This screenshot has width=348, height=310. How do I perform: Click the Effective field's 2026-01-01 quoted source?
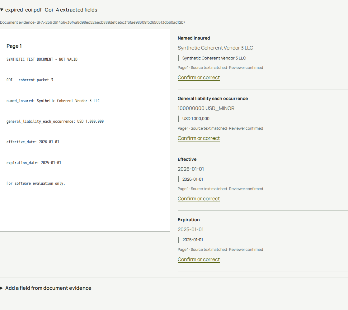click(x=193, y=179)
